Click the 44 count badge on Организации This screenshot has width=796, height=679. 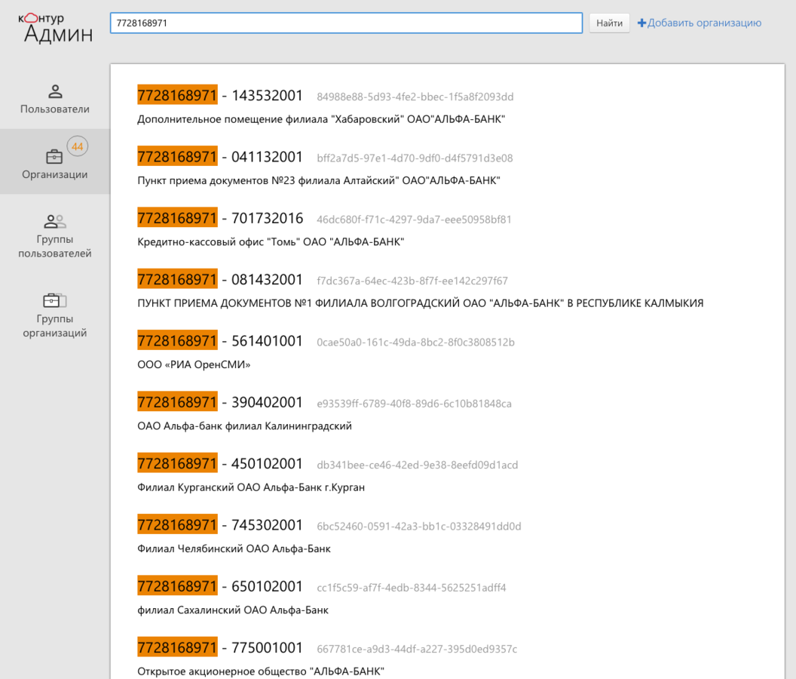(x=77, y=147)
